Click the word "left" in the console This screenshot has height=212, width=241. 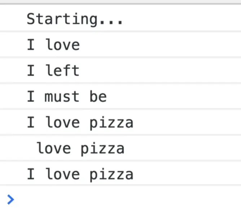(62, 71)
